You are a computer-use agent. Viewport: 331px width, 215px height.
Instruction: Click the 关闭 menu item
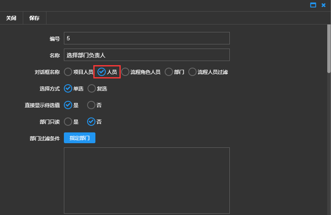click(x=11, y=18)
